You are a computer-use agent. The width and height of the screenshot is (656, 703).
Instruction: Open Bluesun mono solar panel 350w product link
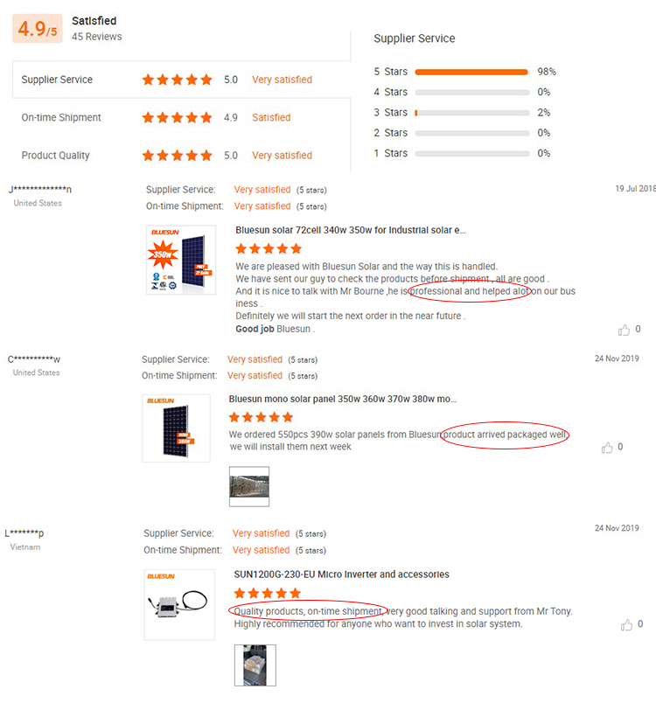pos(343,399)
